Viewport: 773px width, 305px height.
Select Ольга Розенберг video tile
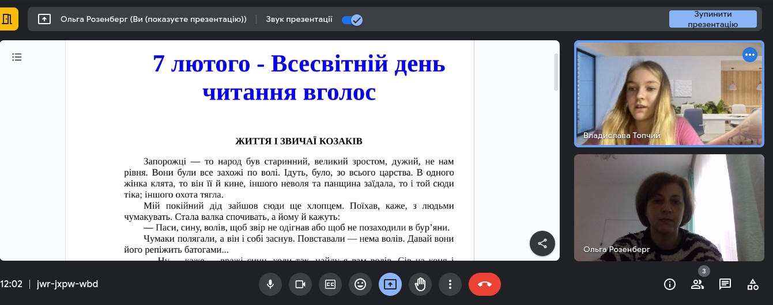pyautogui.click(x=669, y=207)
